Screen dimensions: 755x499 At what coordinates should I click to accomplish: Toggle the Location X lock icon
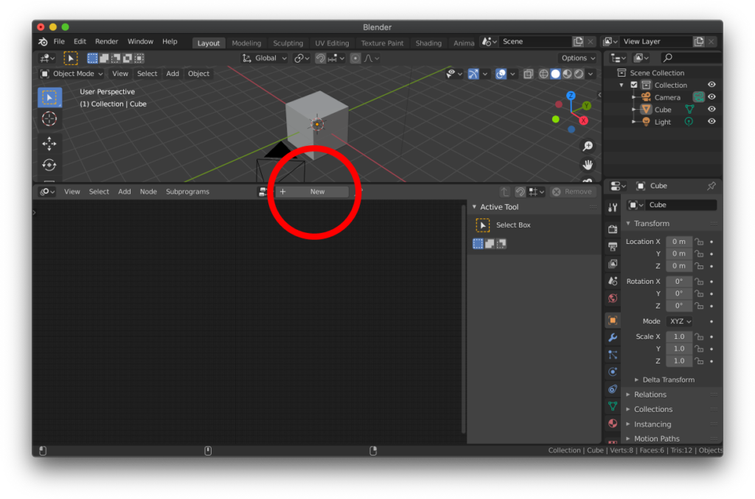(x=699, y=242)
